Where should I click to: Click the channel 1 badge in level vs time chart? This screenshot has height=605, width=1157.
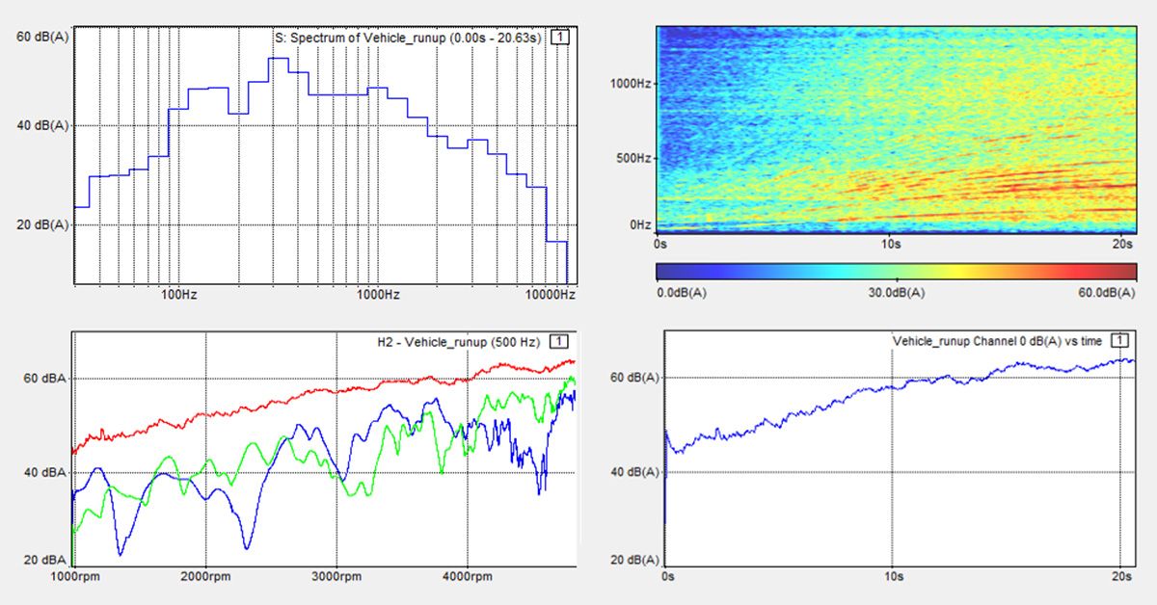coord(1118,341)
